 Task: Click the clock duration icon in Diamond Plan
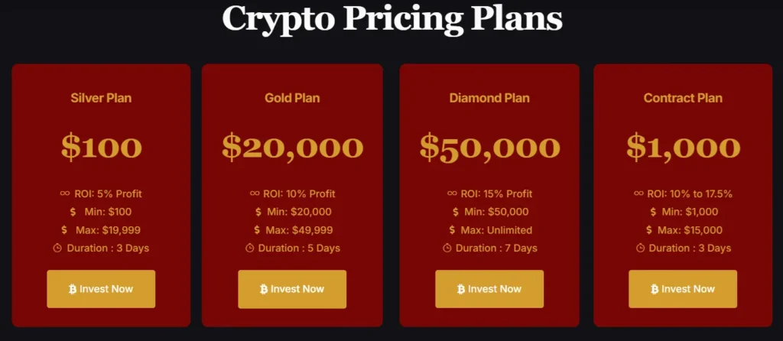(x=447, y=248)
